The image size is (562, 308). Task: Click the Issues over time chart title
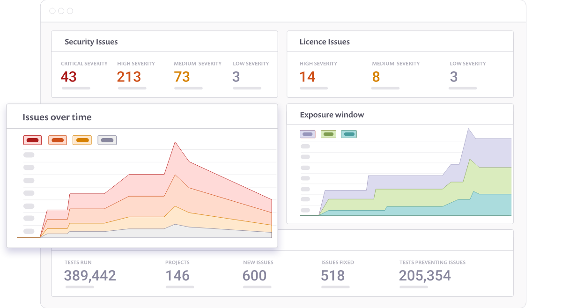pyautogui.click(x=56, y=117)
